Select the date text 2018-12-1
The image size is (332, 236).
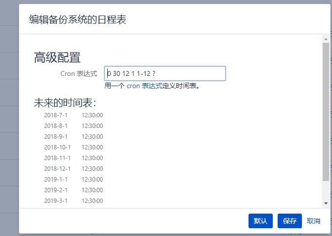57,169
